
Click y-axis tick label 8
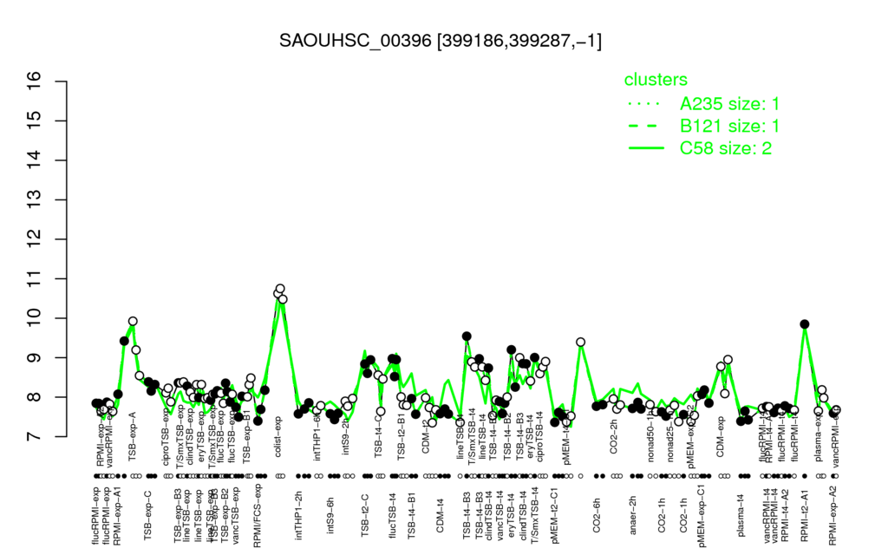(35, 397)
